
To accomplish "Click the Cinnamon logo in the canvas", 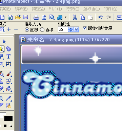I will pyautogui.click(x=72, y=84).
